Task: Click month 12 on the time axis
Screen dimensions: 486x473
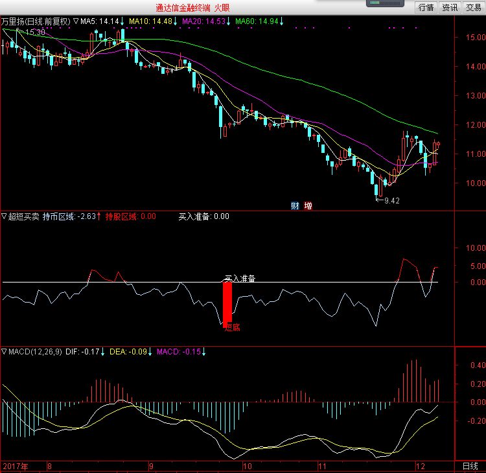Action: click(x=421, y=466)
